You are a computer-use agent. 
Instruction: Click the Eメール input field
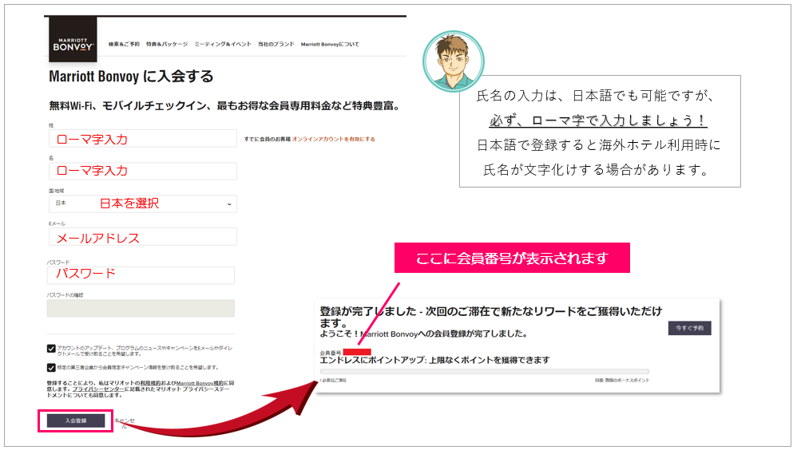143,237
